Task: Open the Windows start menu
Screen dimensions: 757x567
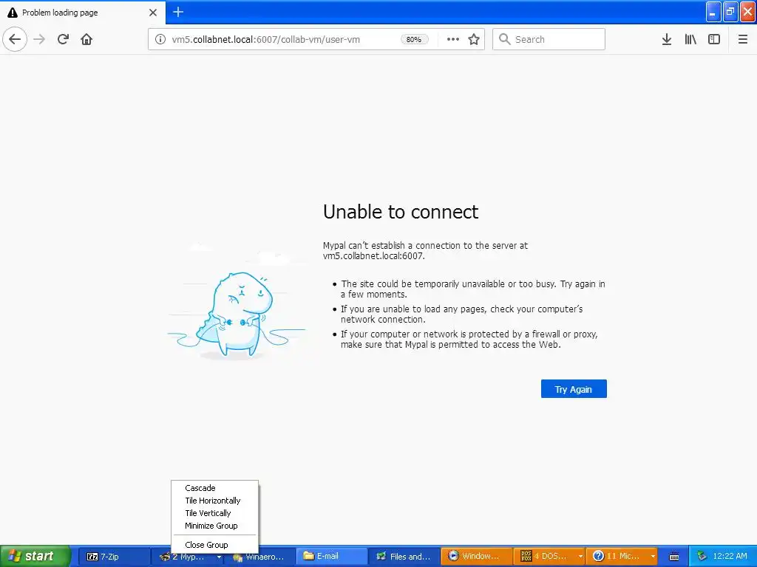Action: (x=35, y=557)
